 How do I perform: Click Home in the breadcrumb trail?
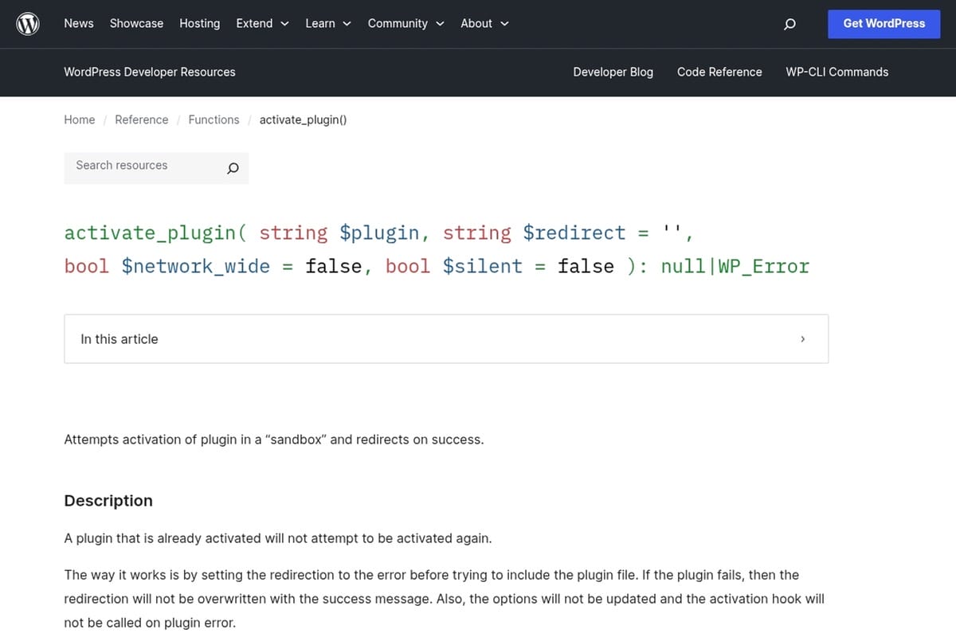tap(79, 119)
